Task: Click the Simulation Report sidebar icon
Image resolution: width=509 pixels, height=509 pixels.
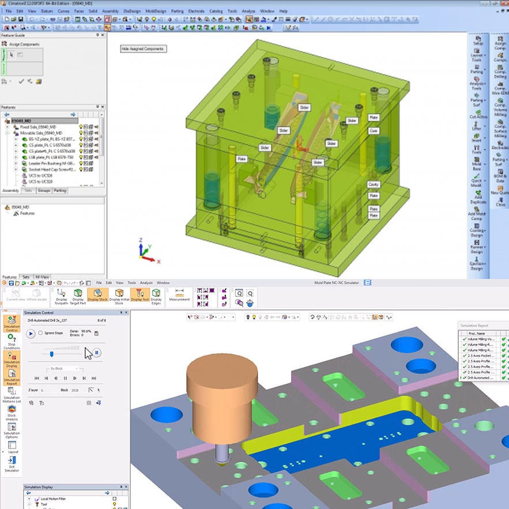Action: (x=12, y=377)
